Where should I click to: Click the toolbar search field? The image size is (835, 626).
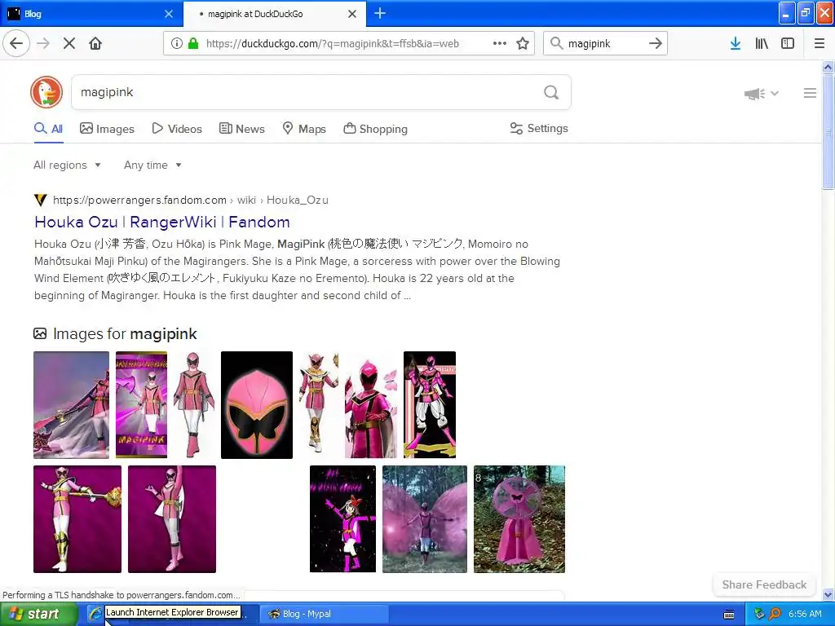click(604, 44)
